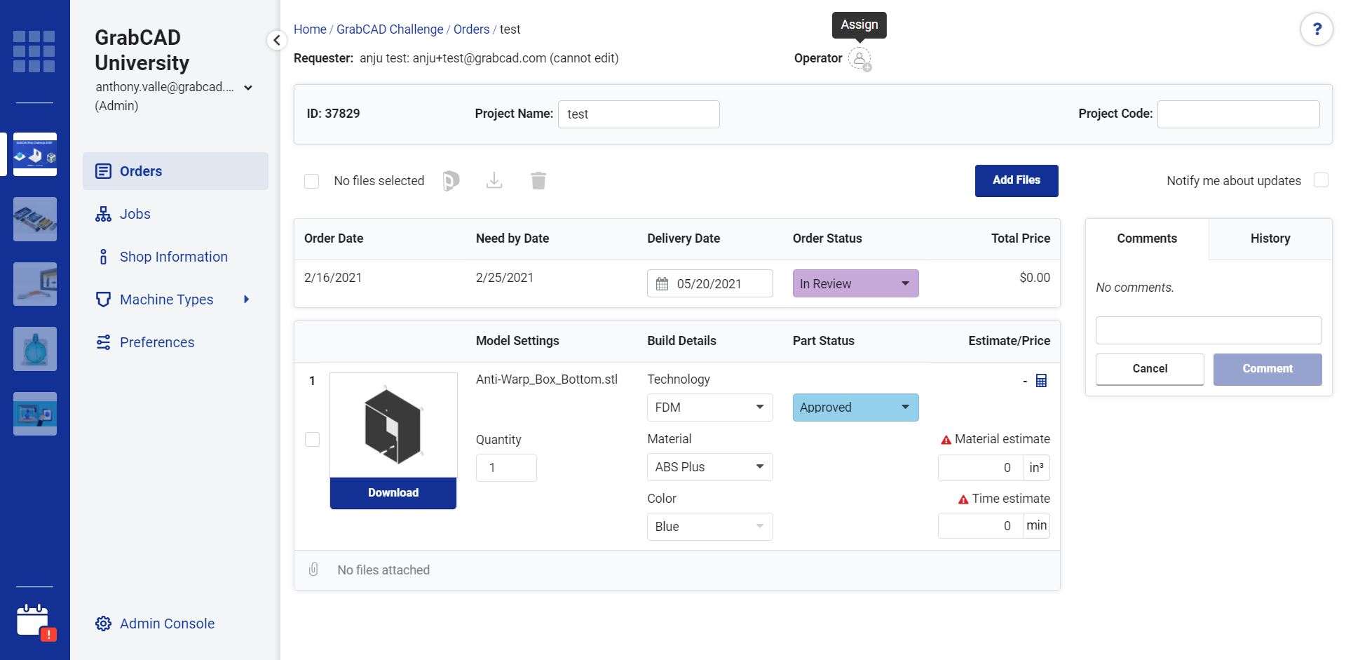Download selected files with the download icon
The image size is (1346, 660).
(494, 180)
